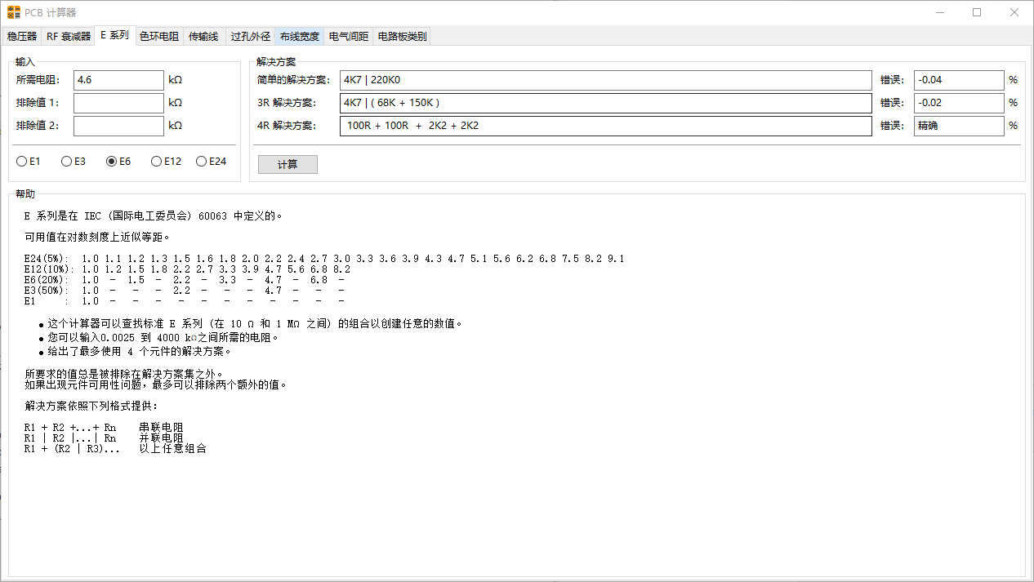
Task: Open the 过孔外径 tab
Action: [x=251, y=37]
